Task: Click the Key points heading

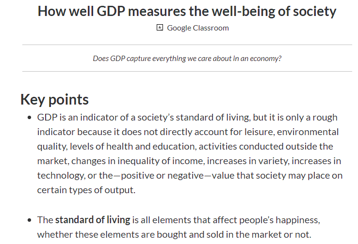Action: (x=54, y=100)
